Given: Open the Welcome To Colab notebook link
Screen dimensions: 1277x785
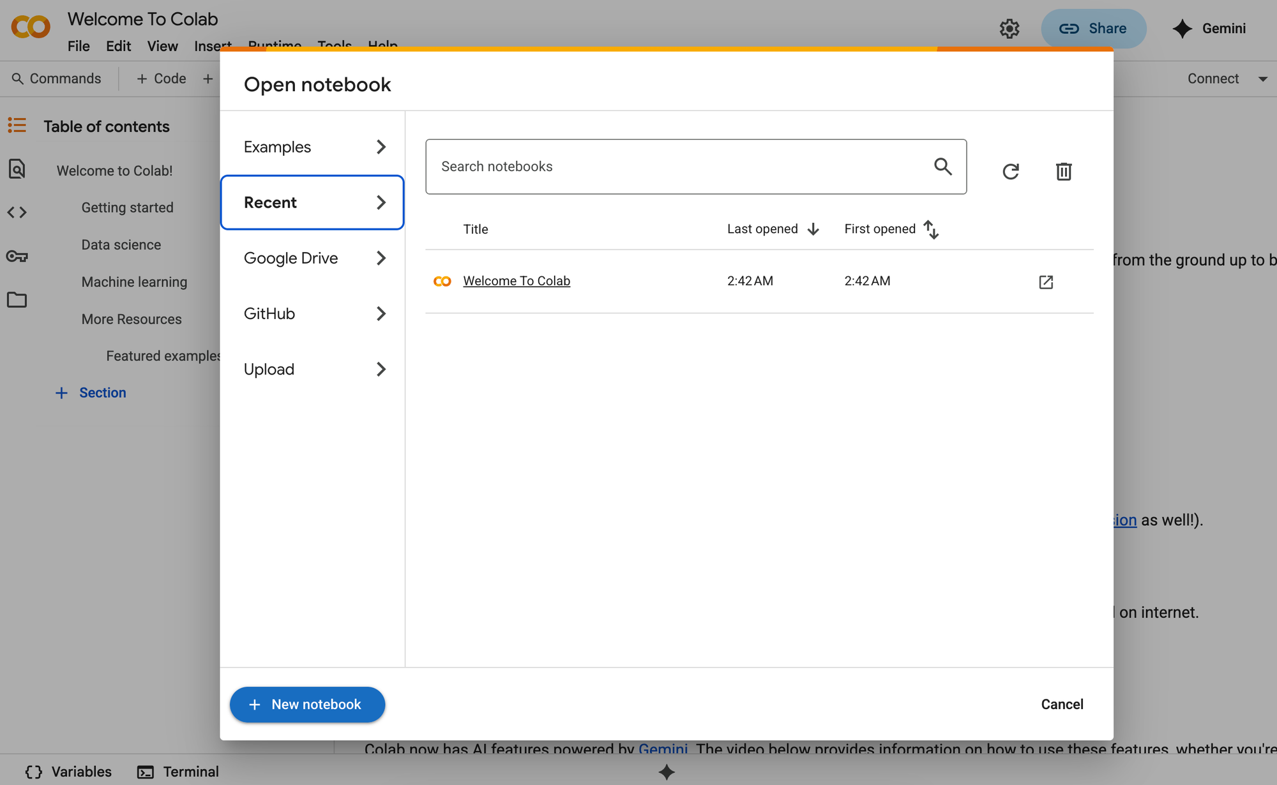Looking at the screenshot, I should pos(517,281).
